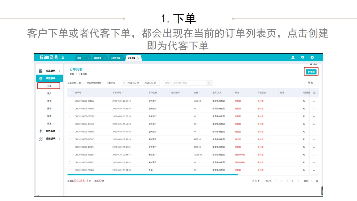Screen dimensions: 357x201
Task: Close the 商品查看 tab
Action: click(x=105, y=58)
